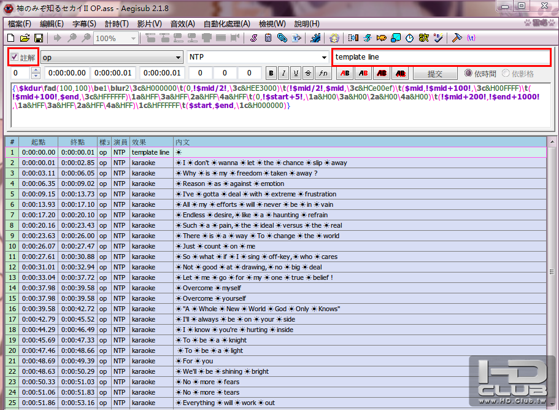Click the 內文 column header
Viewport: 559px width, 410px height.
360,142
